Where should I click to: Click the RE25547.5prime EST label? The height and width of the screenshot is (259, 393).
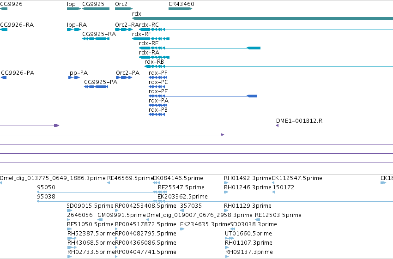(x=181, y=187)
